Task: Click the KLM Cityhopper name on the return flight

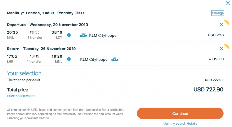Action: coord(95,60)
